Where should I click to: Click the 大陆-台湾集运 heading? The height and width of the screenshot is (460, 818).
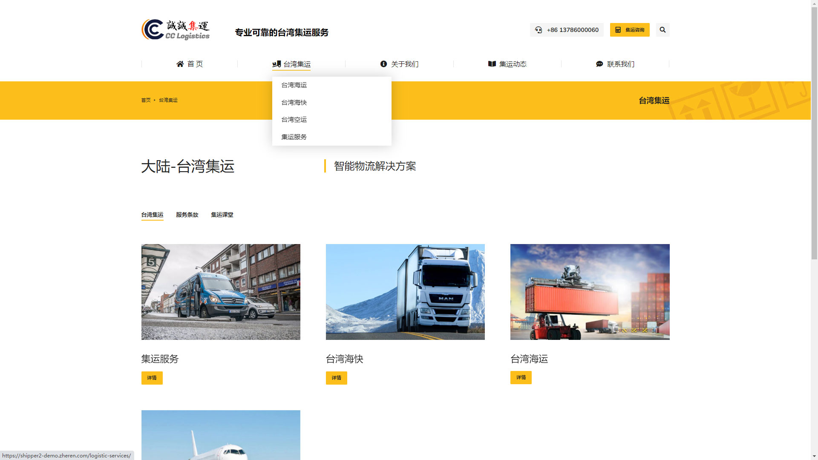point(188,167)
